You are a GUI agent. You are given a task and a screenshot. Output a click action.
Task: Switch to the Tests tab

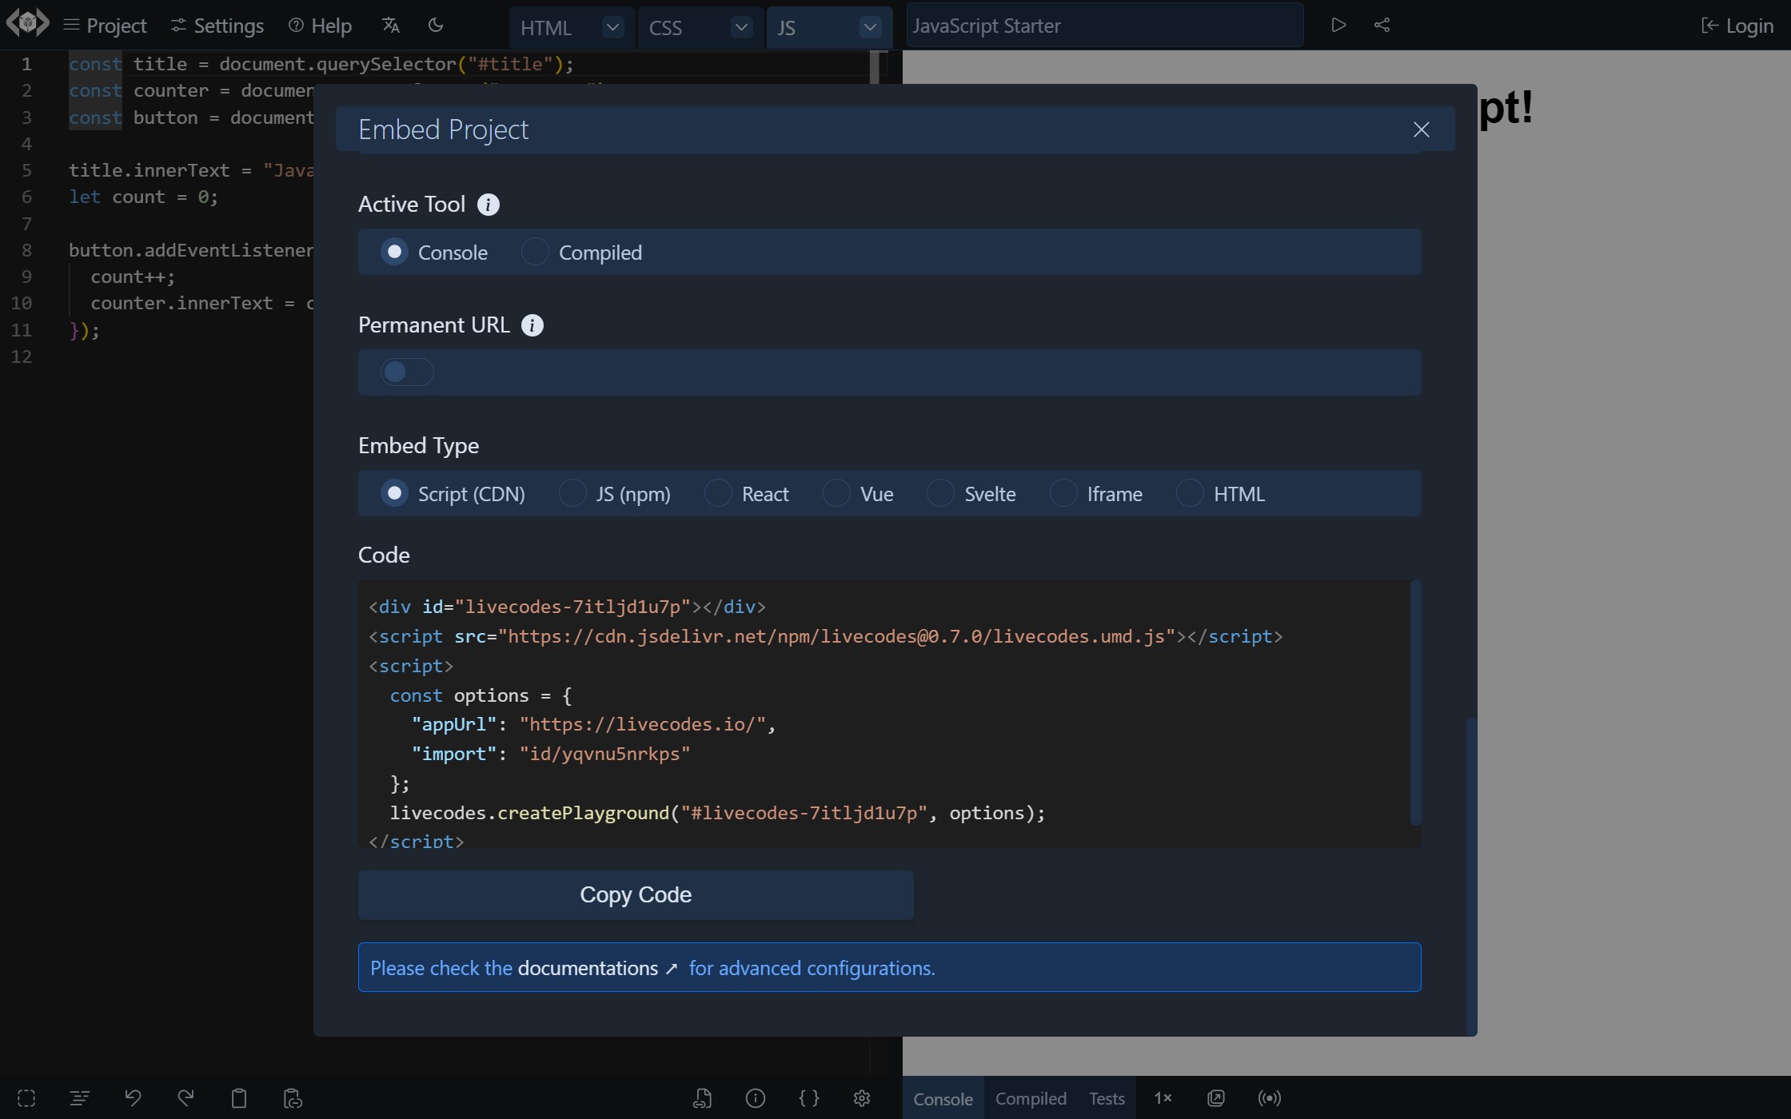pyautogui.click(x=1107, y=1098)
